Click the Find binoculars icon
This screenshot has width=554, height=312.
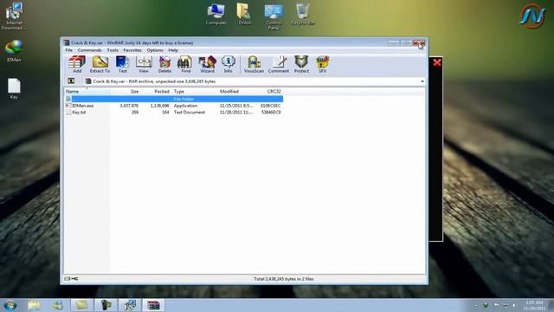tap(185, 64)
